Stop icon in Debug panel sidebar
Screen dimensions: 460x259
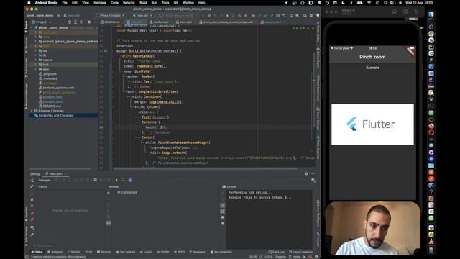(x=32, y=206)
